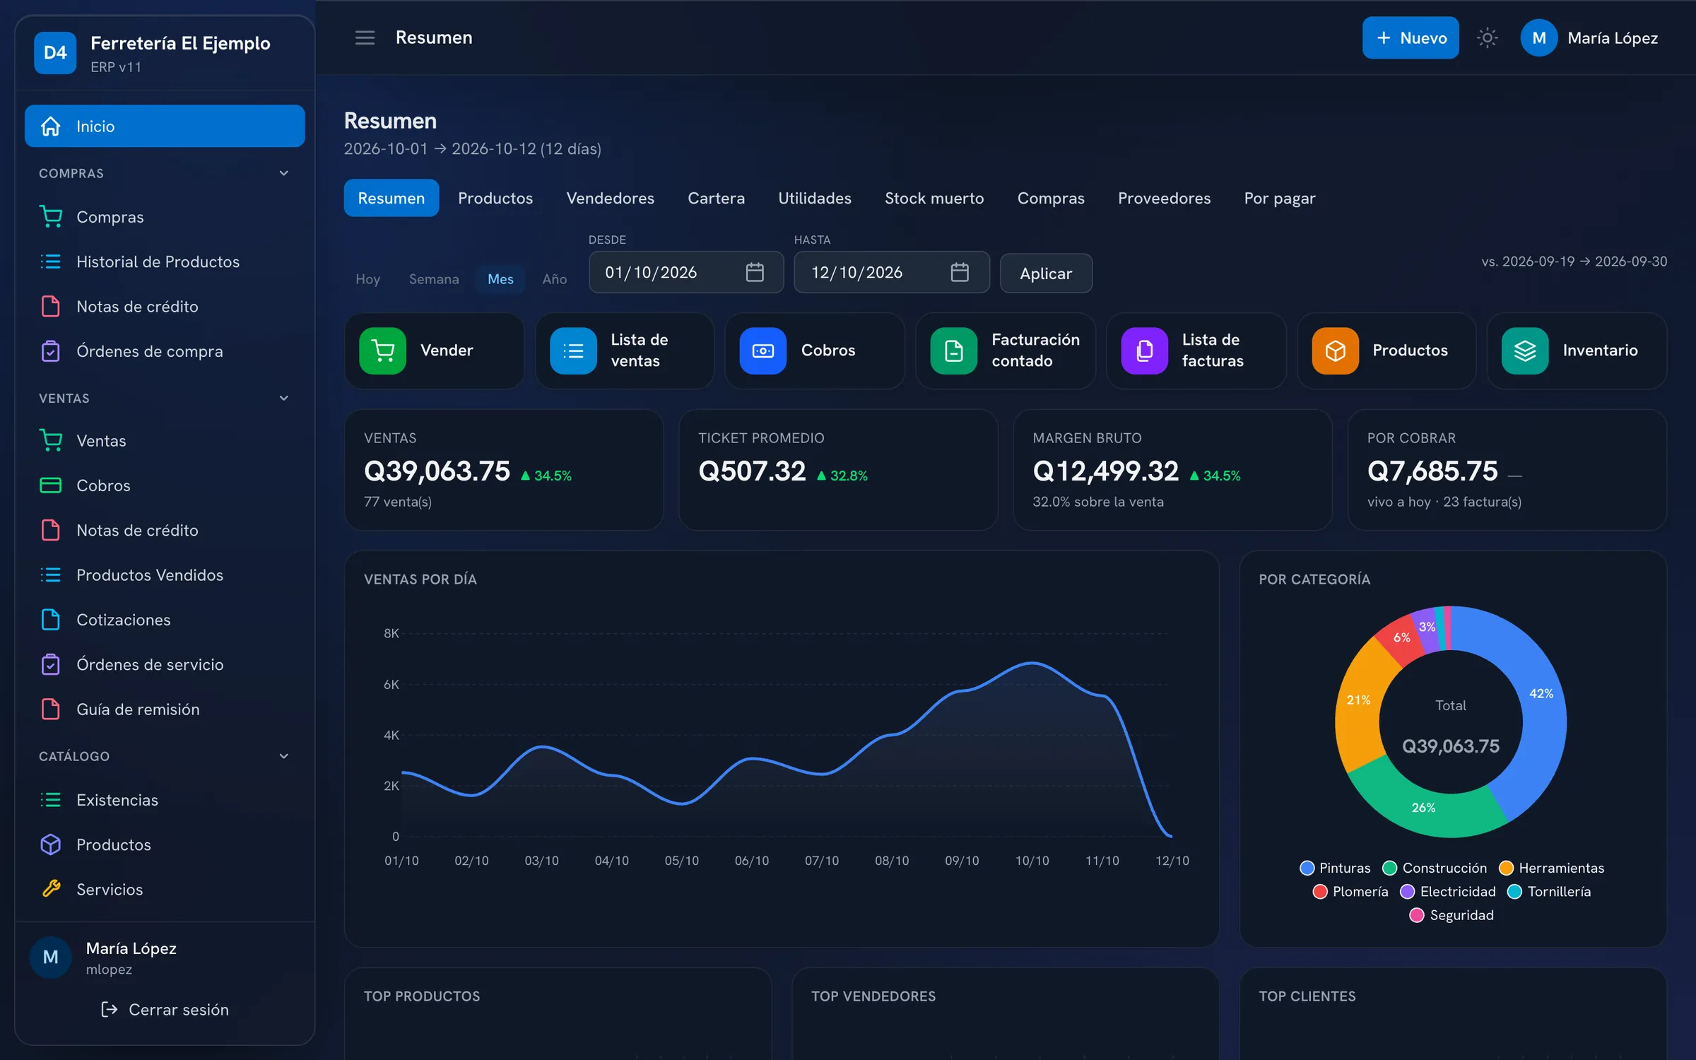
Task: Click the Herramientas legend color swatch
Action: pyautogui.click(x=1507, y=868)
